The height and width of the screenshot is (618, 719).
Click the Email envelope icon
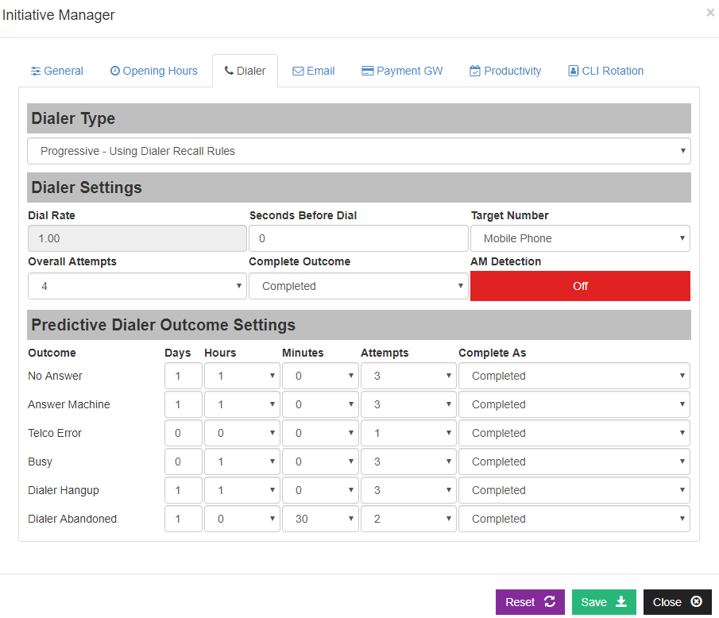click(x=298, y=71)
